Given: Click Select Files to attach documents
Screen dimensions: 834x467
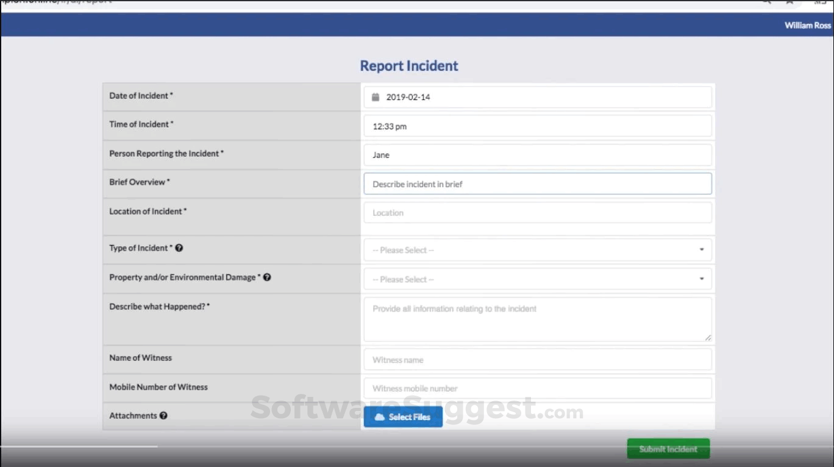Looking at the screenshot, I should (x=403, y=416).
